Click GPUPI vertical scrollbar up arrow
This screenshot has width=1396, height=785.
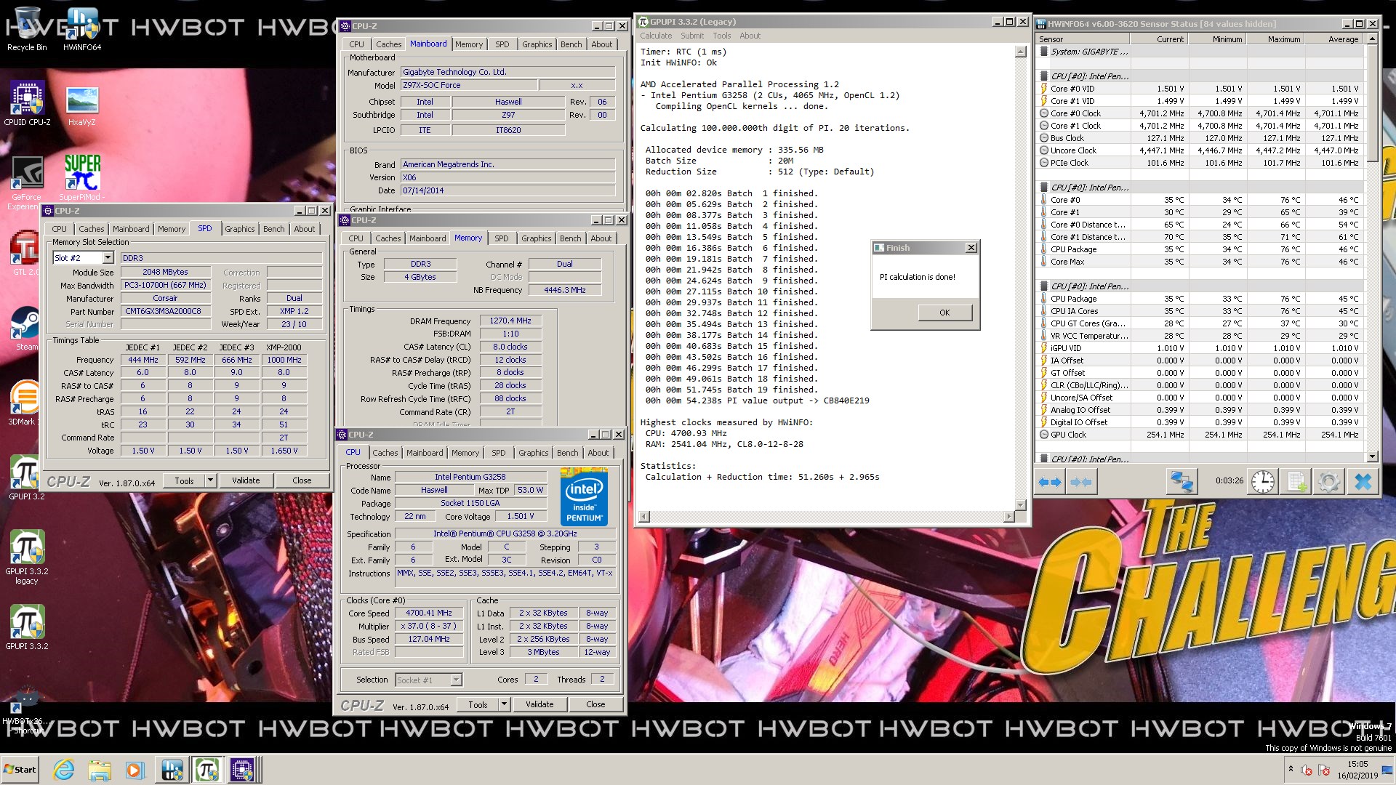point(1021,52)
